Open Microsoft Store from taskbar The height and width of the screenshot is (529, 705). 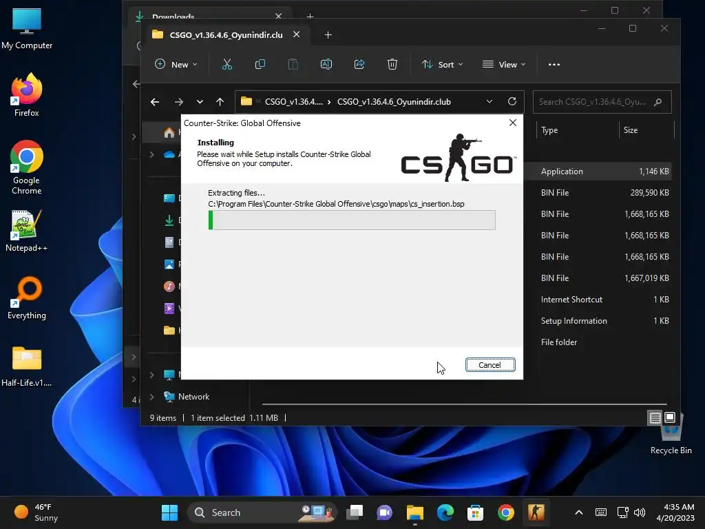click(x=475, y=512)
